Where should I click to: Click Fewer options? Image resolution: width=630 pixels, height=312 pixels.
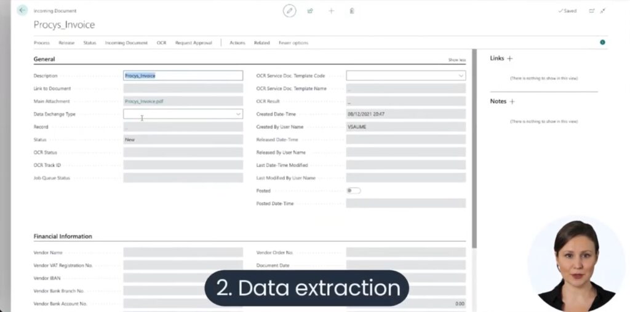293,42
